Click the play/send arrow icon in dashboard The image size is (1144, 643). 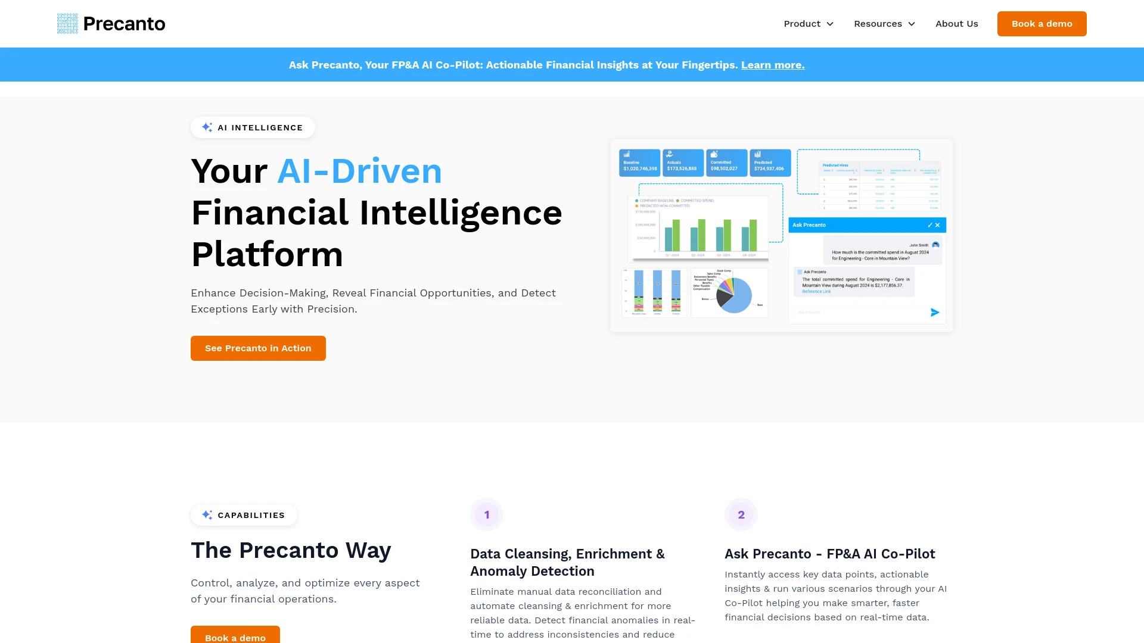(x=935, y=313)
